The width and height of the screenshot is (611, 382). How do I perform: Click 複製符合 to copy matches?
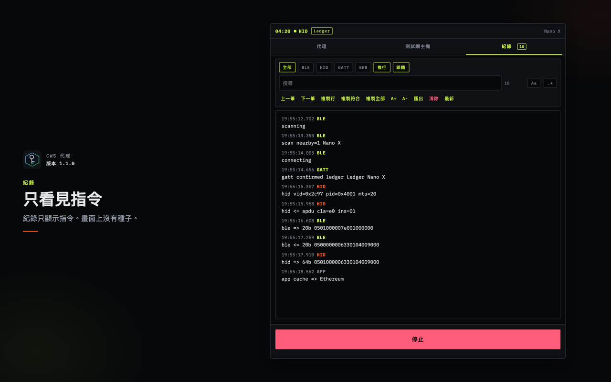pyautogui.click(x=350, y=99)
